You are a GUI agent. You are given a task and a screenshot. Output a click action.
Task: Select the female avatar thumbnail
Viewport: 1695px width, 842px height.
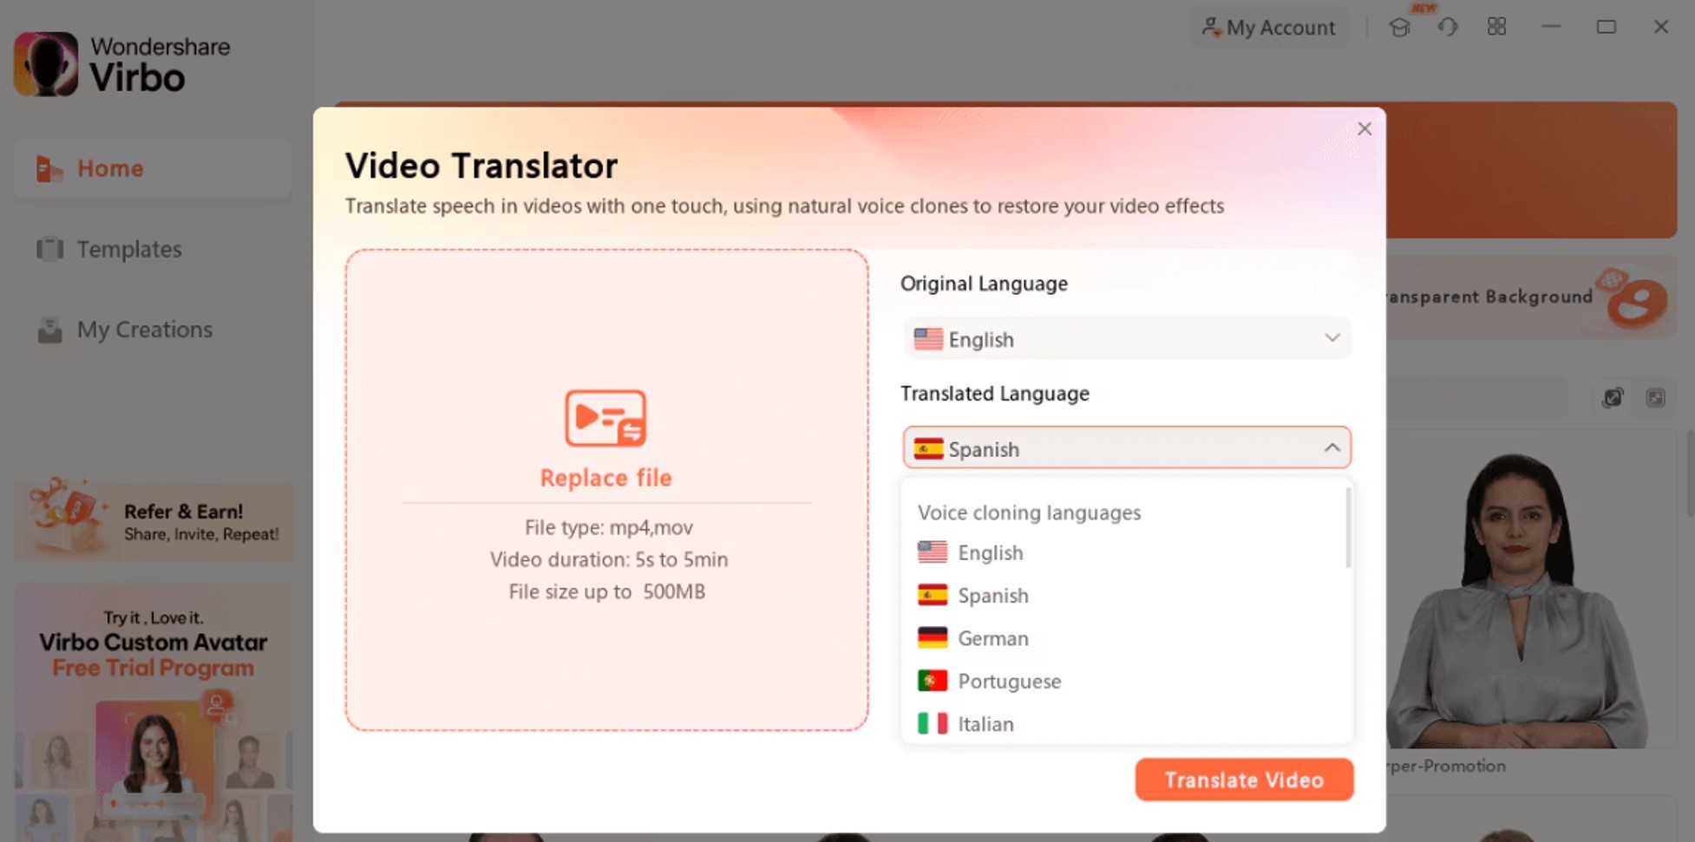click(1516, 598)
